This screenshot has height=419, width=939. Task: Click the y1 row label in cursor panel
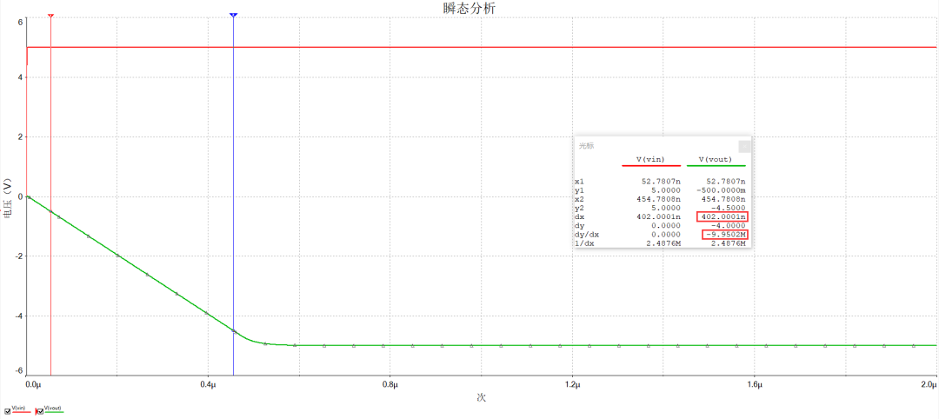click(x=579, y=190)
